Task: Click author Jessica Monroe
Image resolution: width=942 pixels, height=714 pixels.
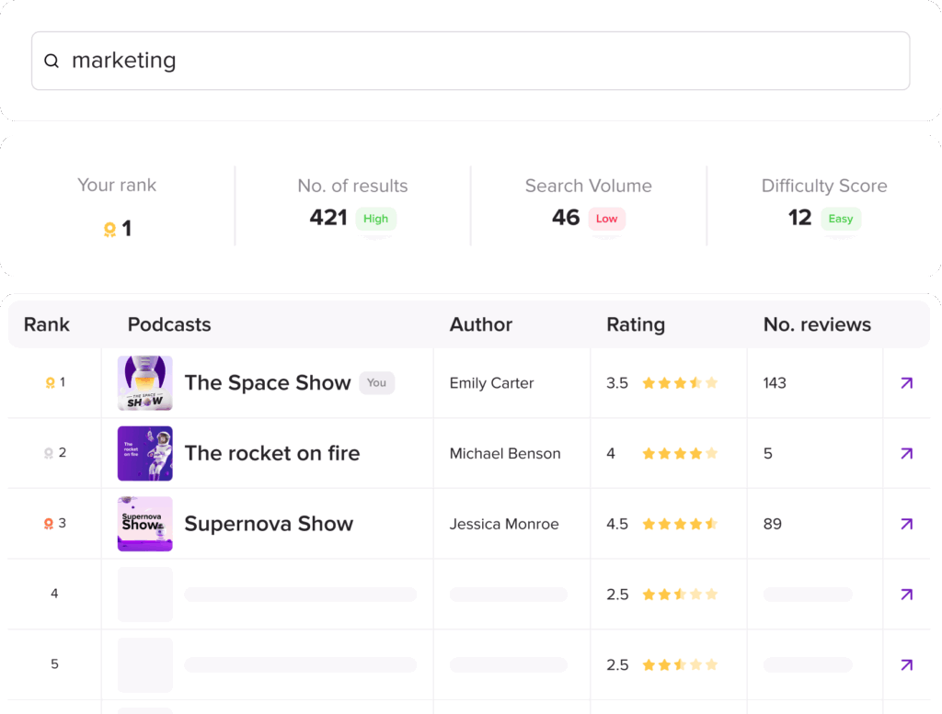Action: [x=504, y=525]
